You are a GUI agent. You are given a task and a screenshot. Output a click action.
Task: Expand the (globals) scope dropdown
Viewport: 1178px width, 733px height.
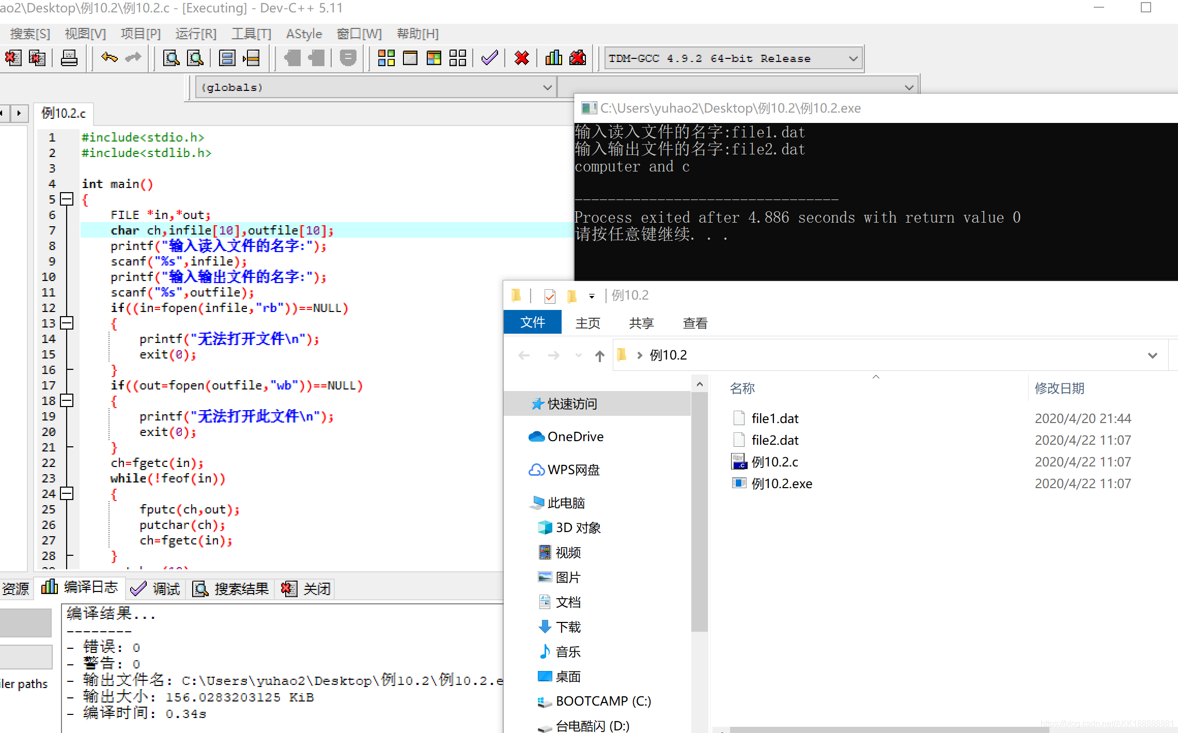pos(547,87)
